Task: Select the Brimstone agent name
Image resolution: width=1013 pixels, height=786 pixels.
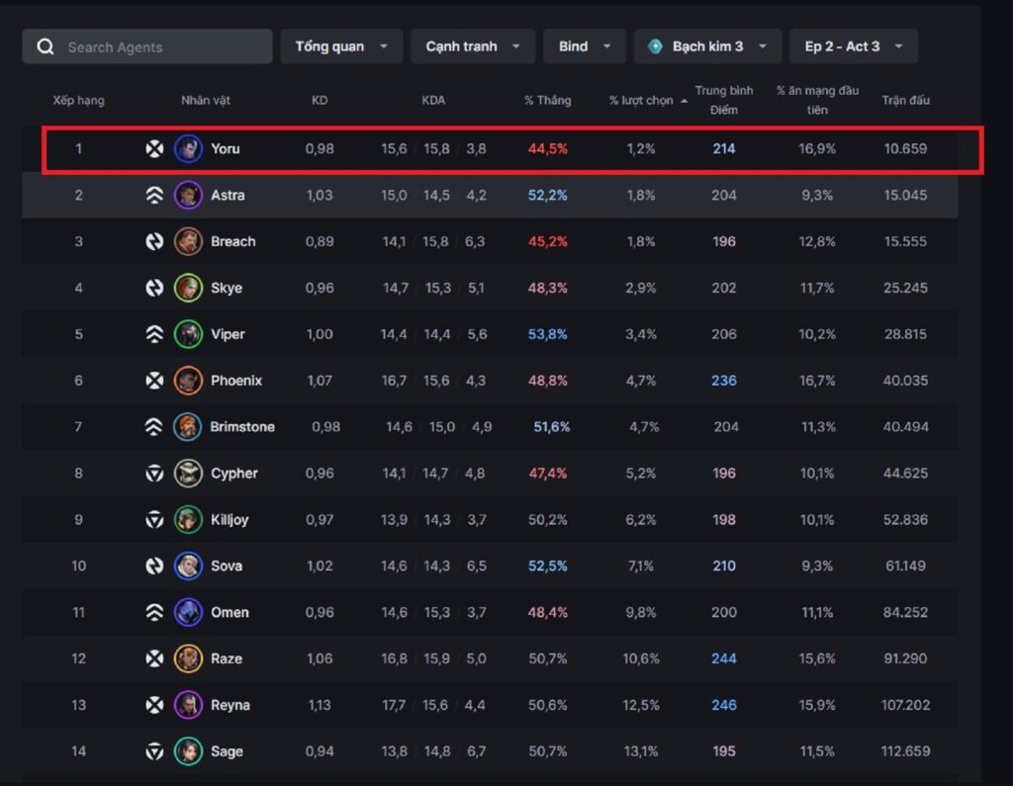Action: pyautogui.click(x=242, y=427)
